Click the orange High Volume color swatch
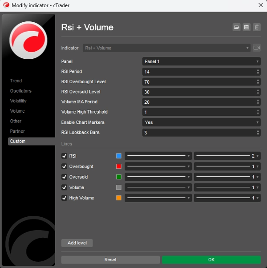This screenshot has height=268, width=267. [x=119, y=198]
